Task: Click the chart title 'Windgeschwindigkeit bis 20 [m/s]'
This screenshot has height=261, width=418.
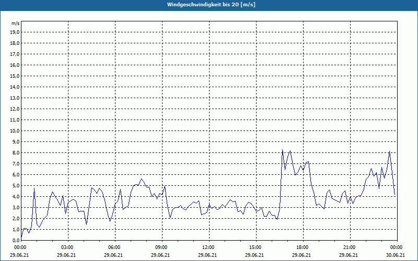Action: (x=211, y=5)
